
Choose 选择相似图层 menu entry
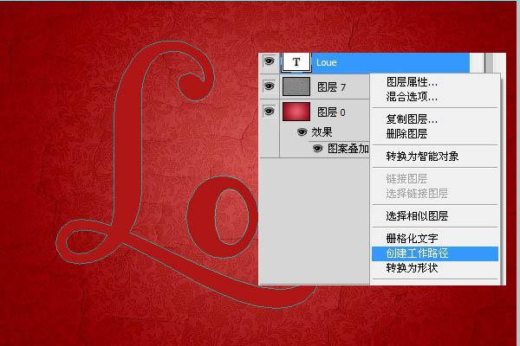pyautogui.click(x=417, y=216)
